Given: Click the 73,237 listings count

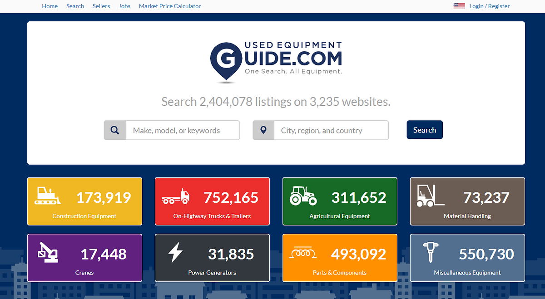Looking at the screenshot, I should click(486, 197).
